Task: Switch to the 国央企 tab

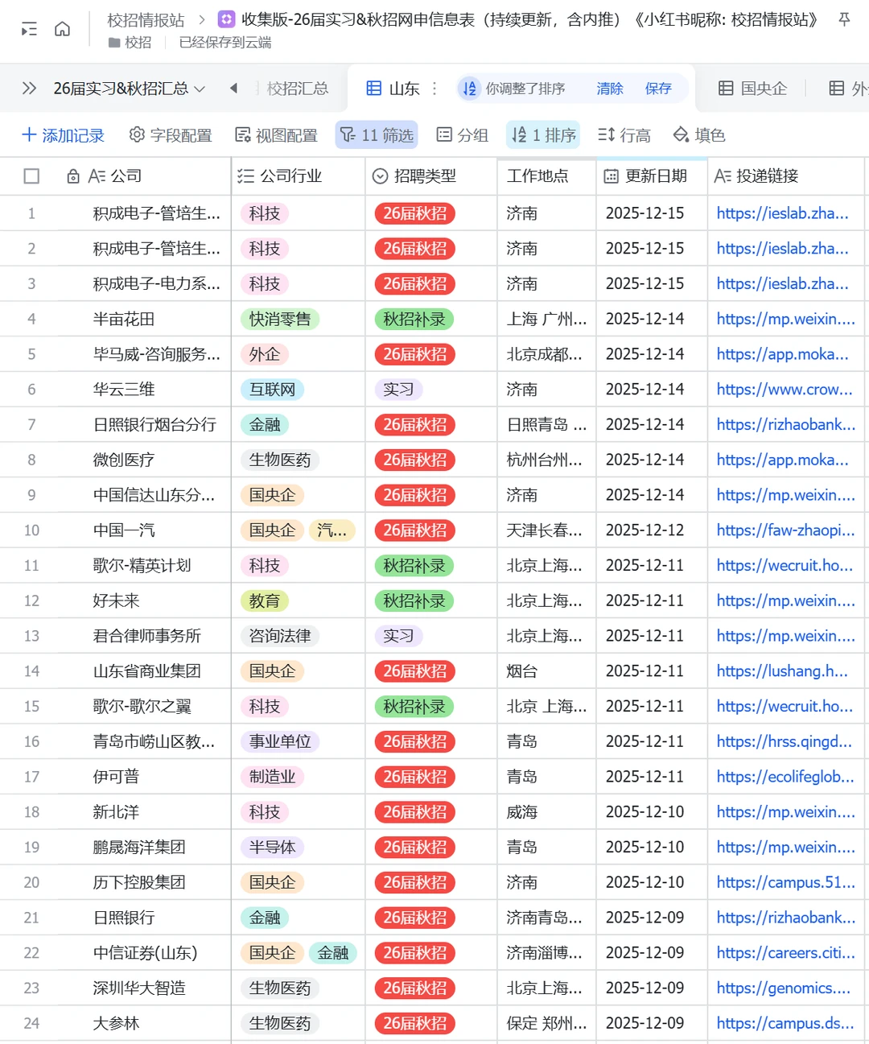Action: pyautogui.click(x=752, y=89)
